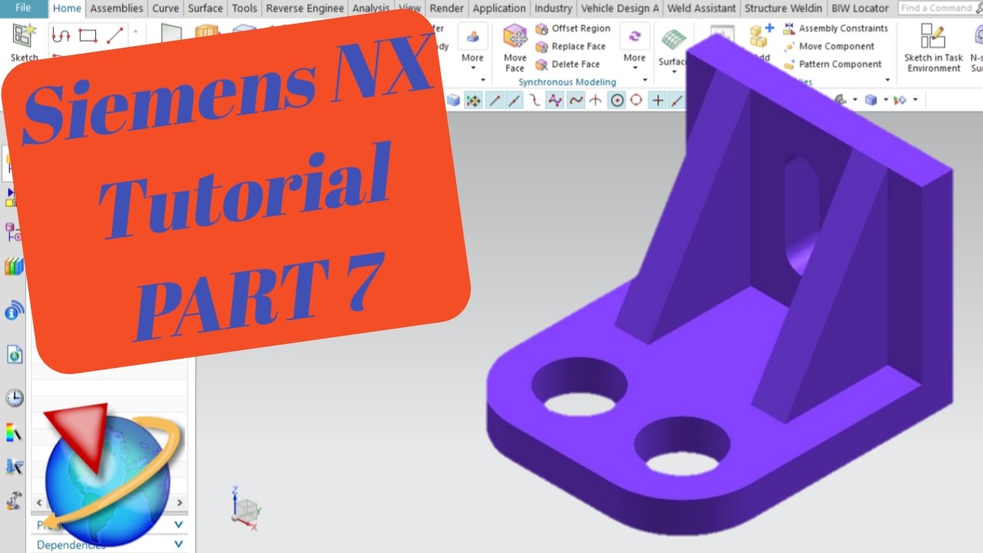Expand the sketch curve gallery arrow
983x553 pixels.
pos(136,32)
